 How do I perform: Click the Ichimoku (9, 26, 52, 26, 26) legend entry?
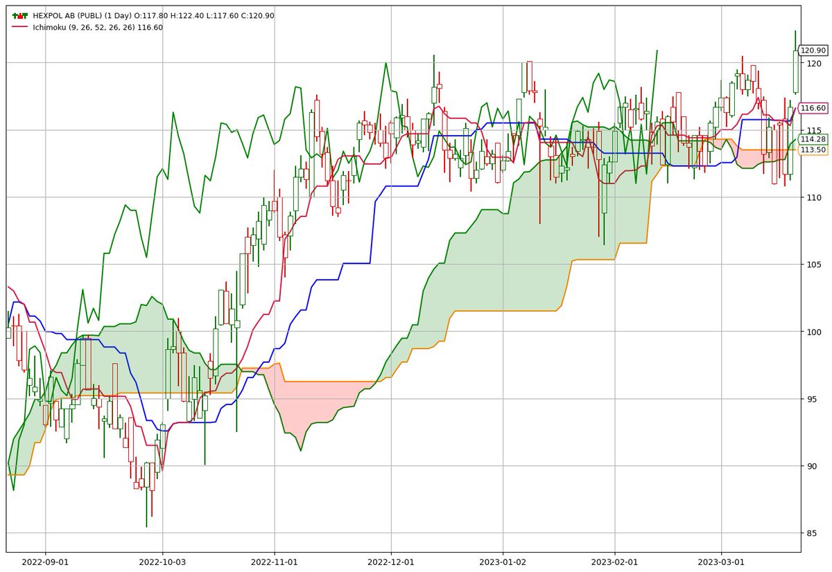98,27
